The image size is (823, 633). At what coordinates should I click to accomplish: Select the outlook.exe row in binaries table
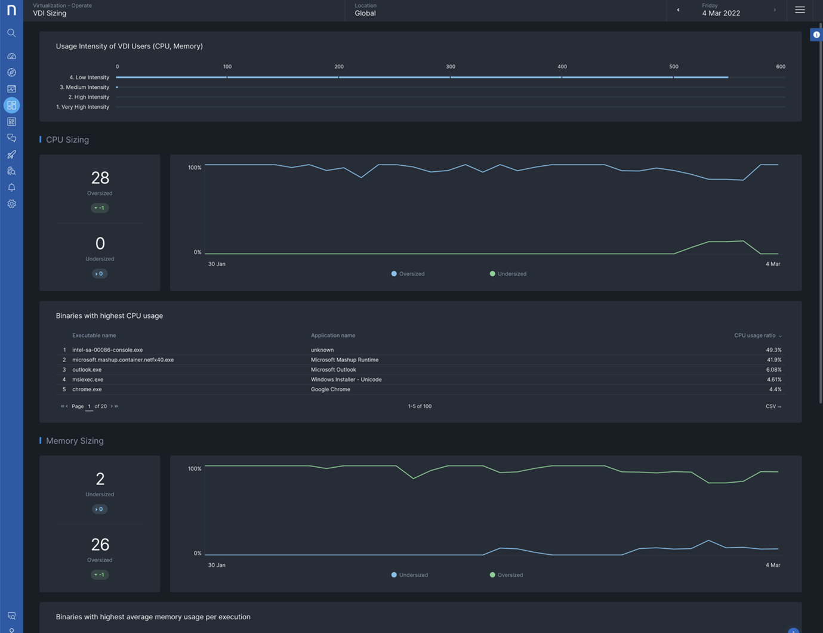[87, 370]
